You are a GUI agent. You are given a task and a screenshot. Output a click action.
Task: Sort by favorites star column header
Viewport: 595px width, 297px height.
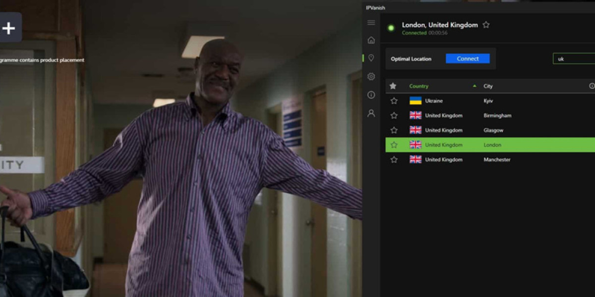point(393,86)
